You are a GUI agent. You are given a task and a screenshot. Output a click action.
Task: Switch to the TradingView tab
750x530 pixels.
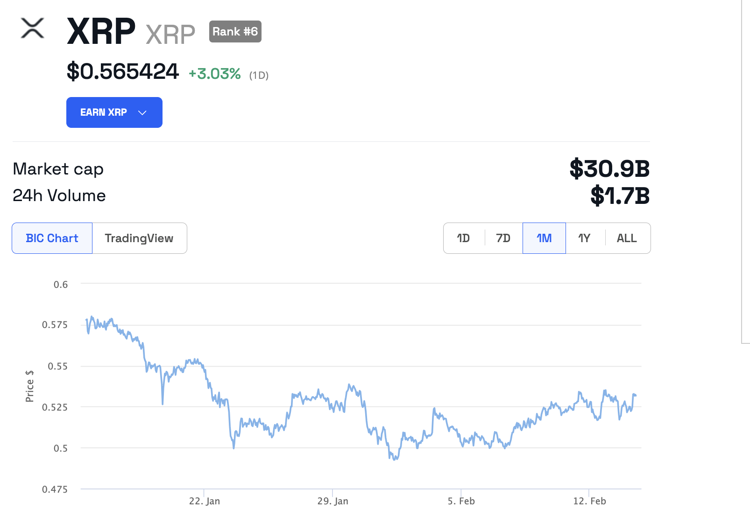coord(139,238)
